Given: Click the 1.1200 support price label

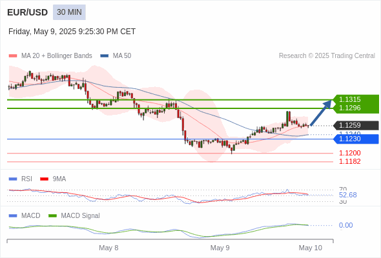Looking at the screenshot, I should click(349, 153).
